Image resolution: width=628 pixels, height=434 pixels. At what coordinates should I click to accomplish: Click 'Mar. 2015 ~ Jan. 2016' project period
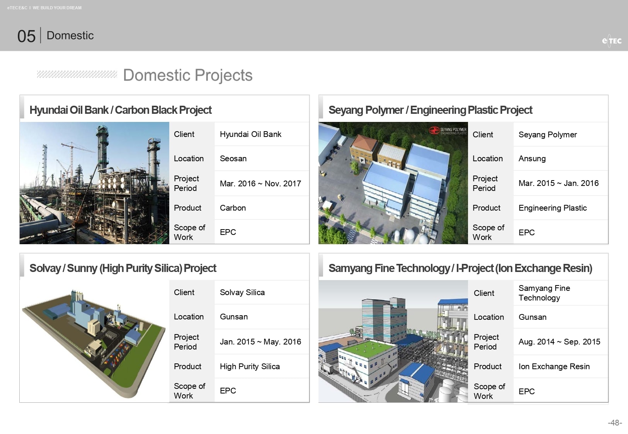tap(558, 183)
